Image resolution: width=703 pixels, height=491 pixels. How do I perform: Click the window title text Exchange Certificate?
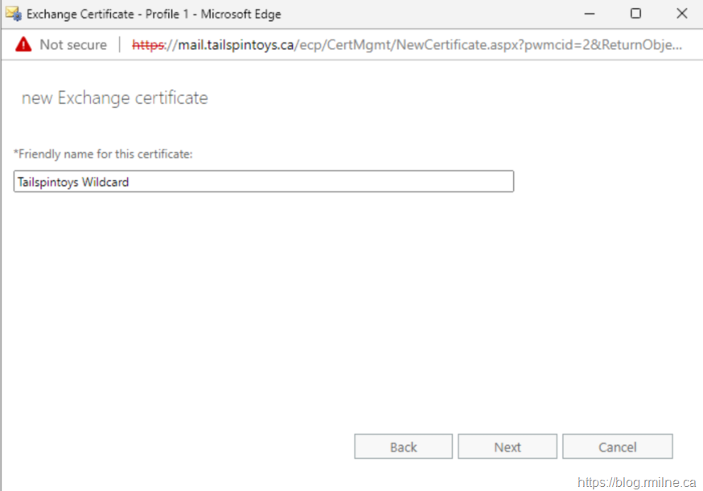click(80, 14)
